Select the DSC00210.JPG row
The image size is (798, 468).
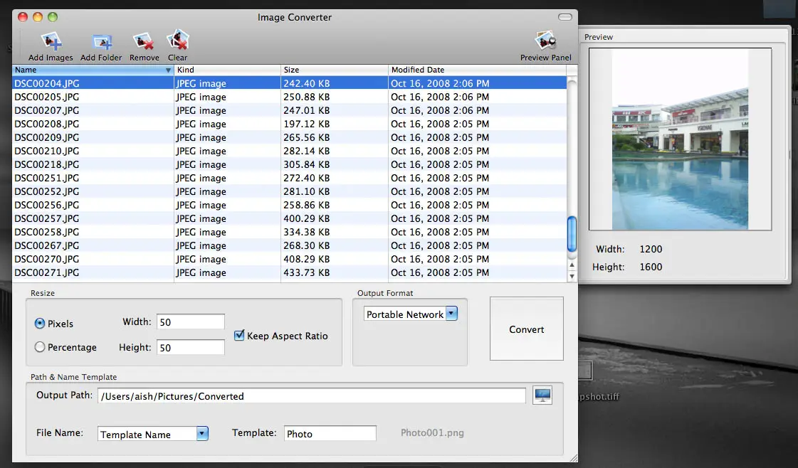click(x=289, y=151)
